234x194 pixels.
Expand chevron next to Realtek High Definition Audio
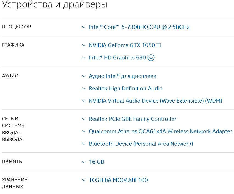click(84, 89)
